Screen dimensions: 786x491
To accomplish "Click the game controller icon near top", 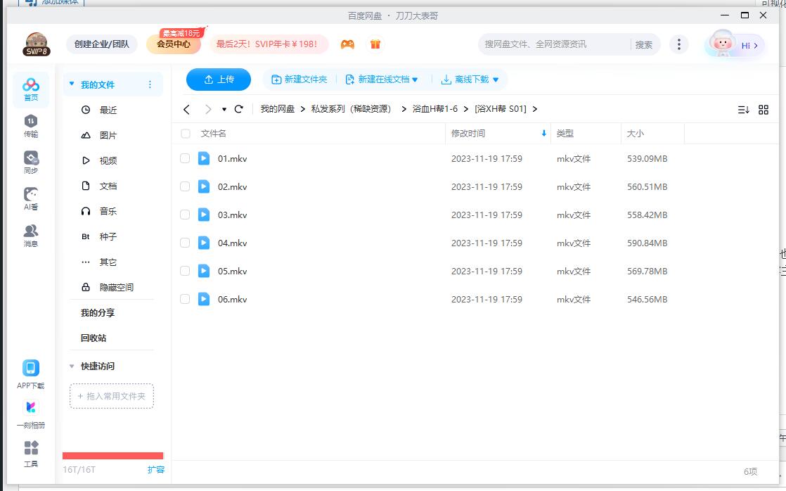I will tap(347, 44).
